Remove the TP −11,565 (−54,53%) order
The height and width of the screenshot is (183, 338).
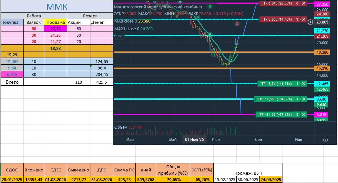(x=304, y=99)
